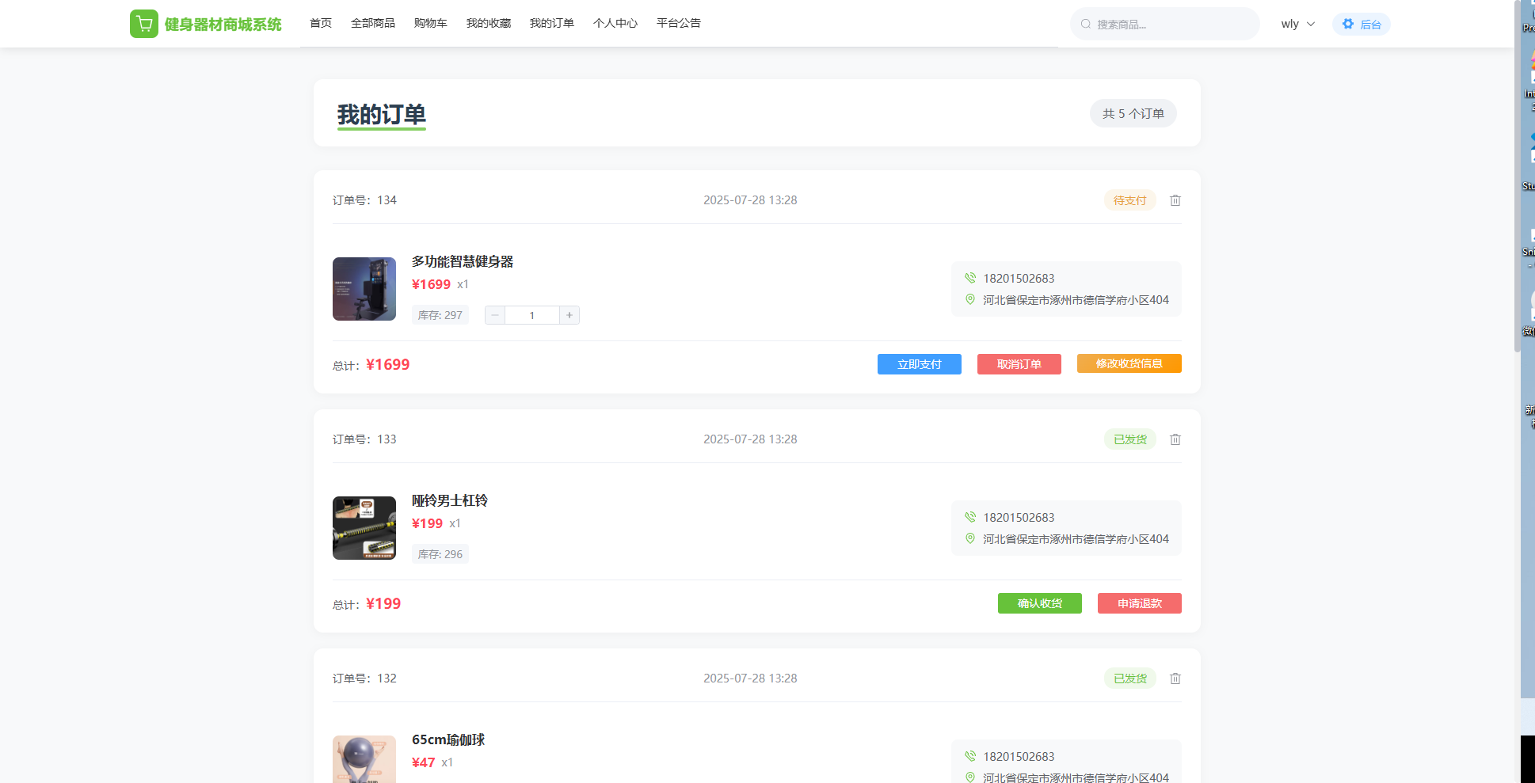Focus the 搜索商品 search field
The height and width of the screenshot is (783, 1535).
[x=1172, y=25]
